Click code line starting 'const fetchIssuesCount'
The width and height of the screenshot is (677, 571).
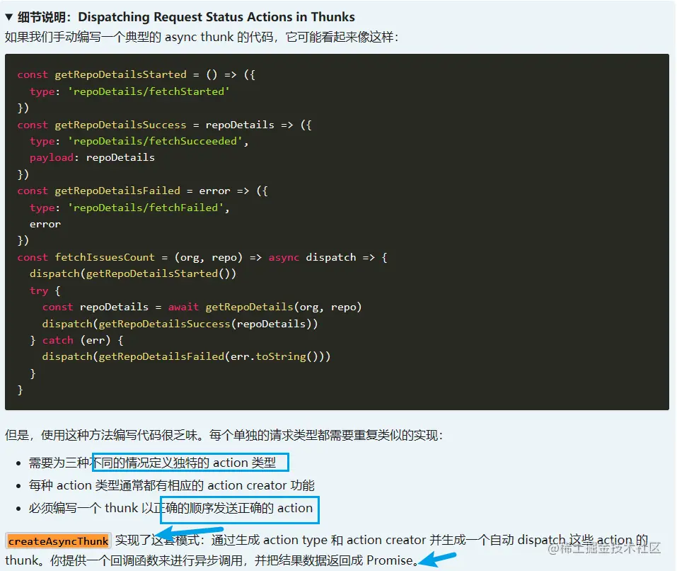pyautogui.click(x=202, y=258)
